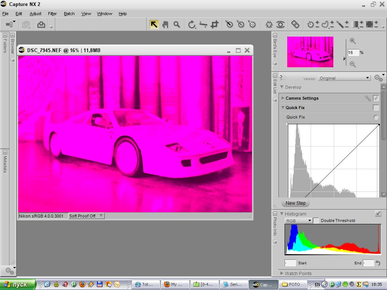The width and height of the screenshot is (387, 290).
Task: Select the Red-Eye Control Point tool
Action: (x=280, y=25)
